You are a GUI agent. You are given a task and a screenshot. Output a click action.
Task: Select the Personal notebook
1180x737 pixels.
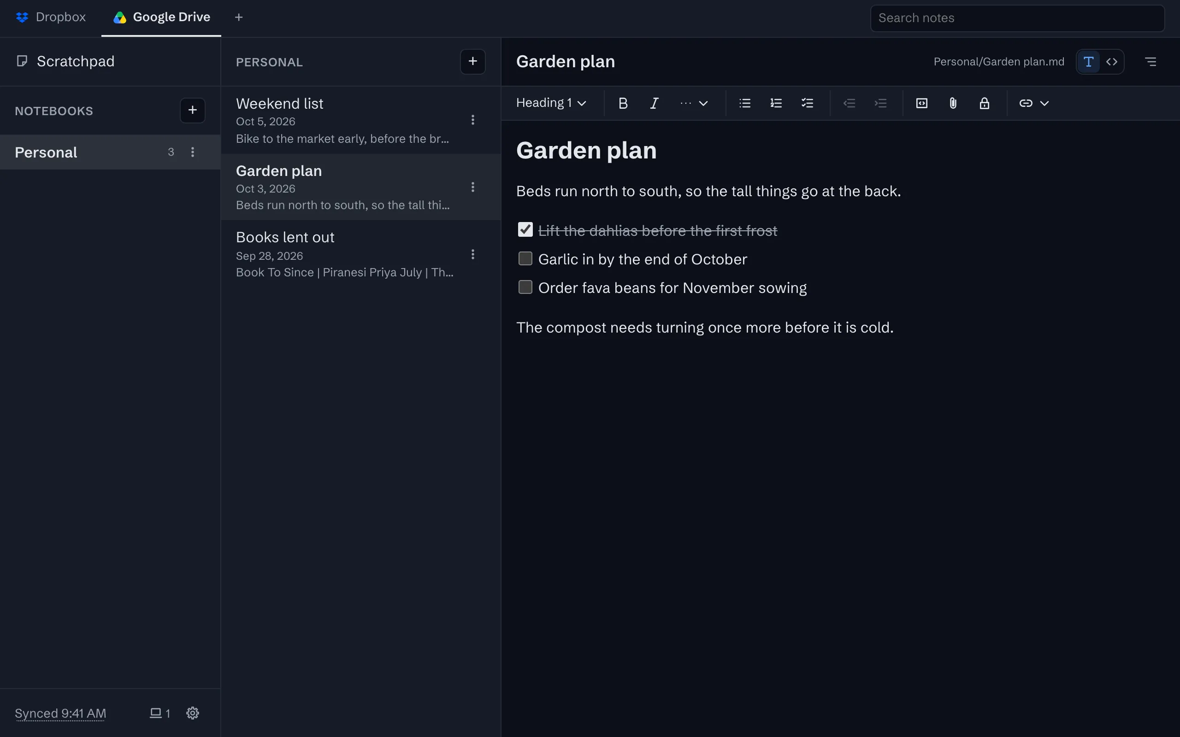(x=110, y=152)
